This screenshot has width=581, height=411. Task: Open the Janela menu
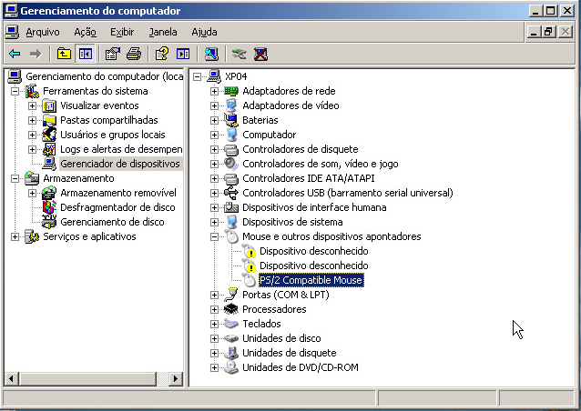pyautogui.click(x=163, y=32)
